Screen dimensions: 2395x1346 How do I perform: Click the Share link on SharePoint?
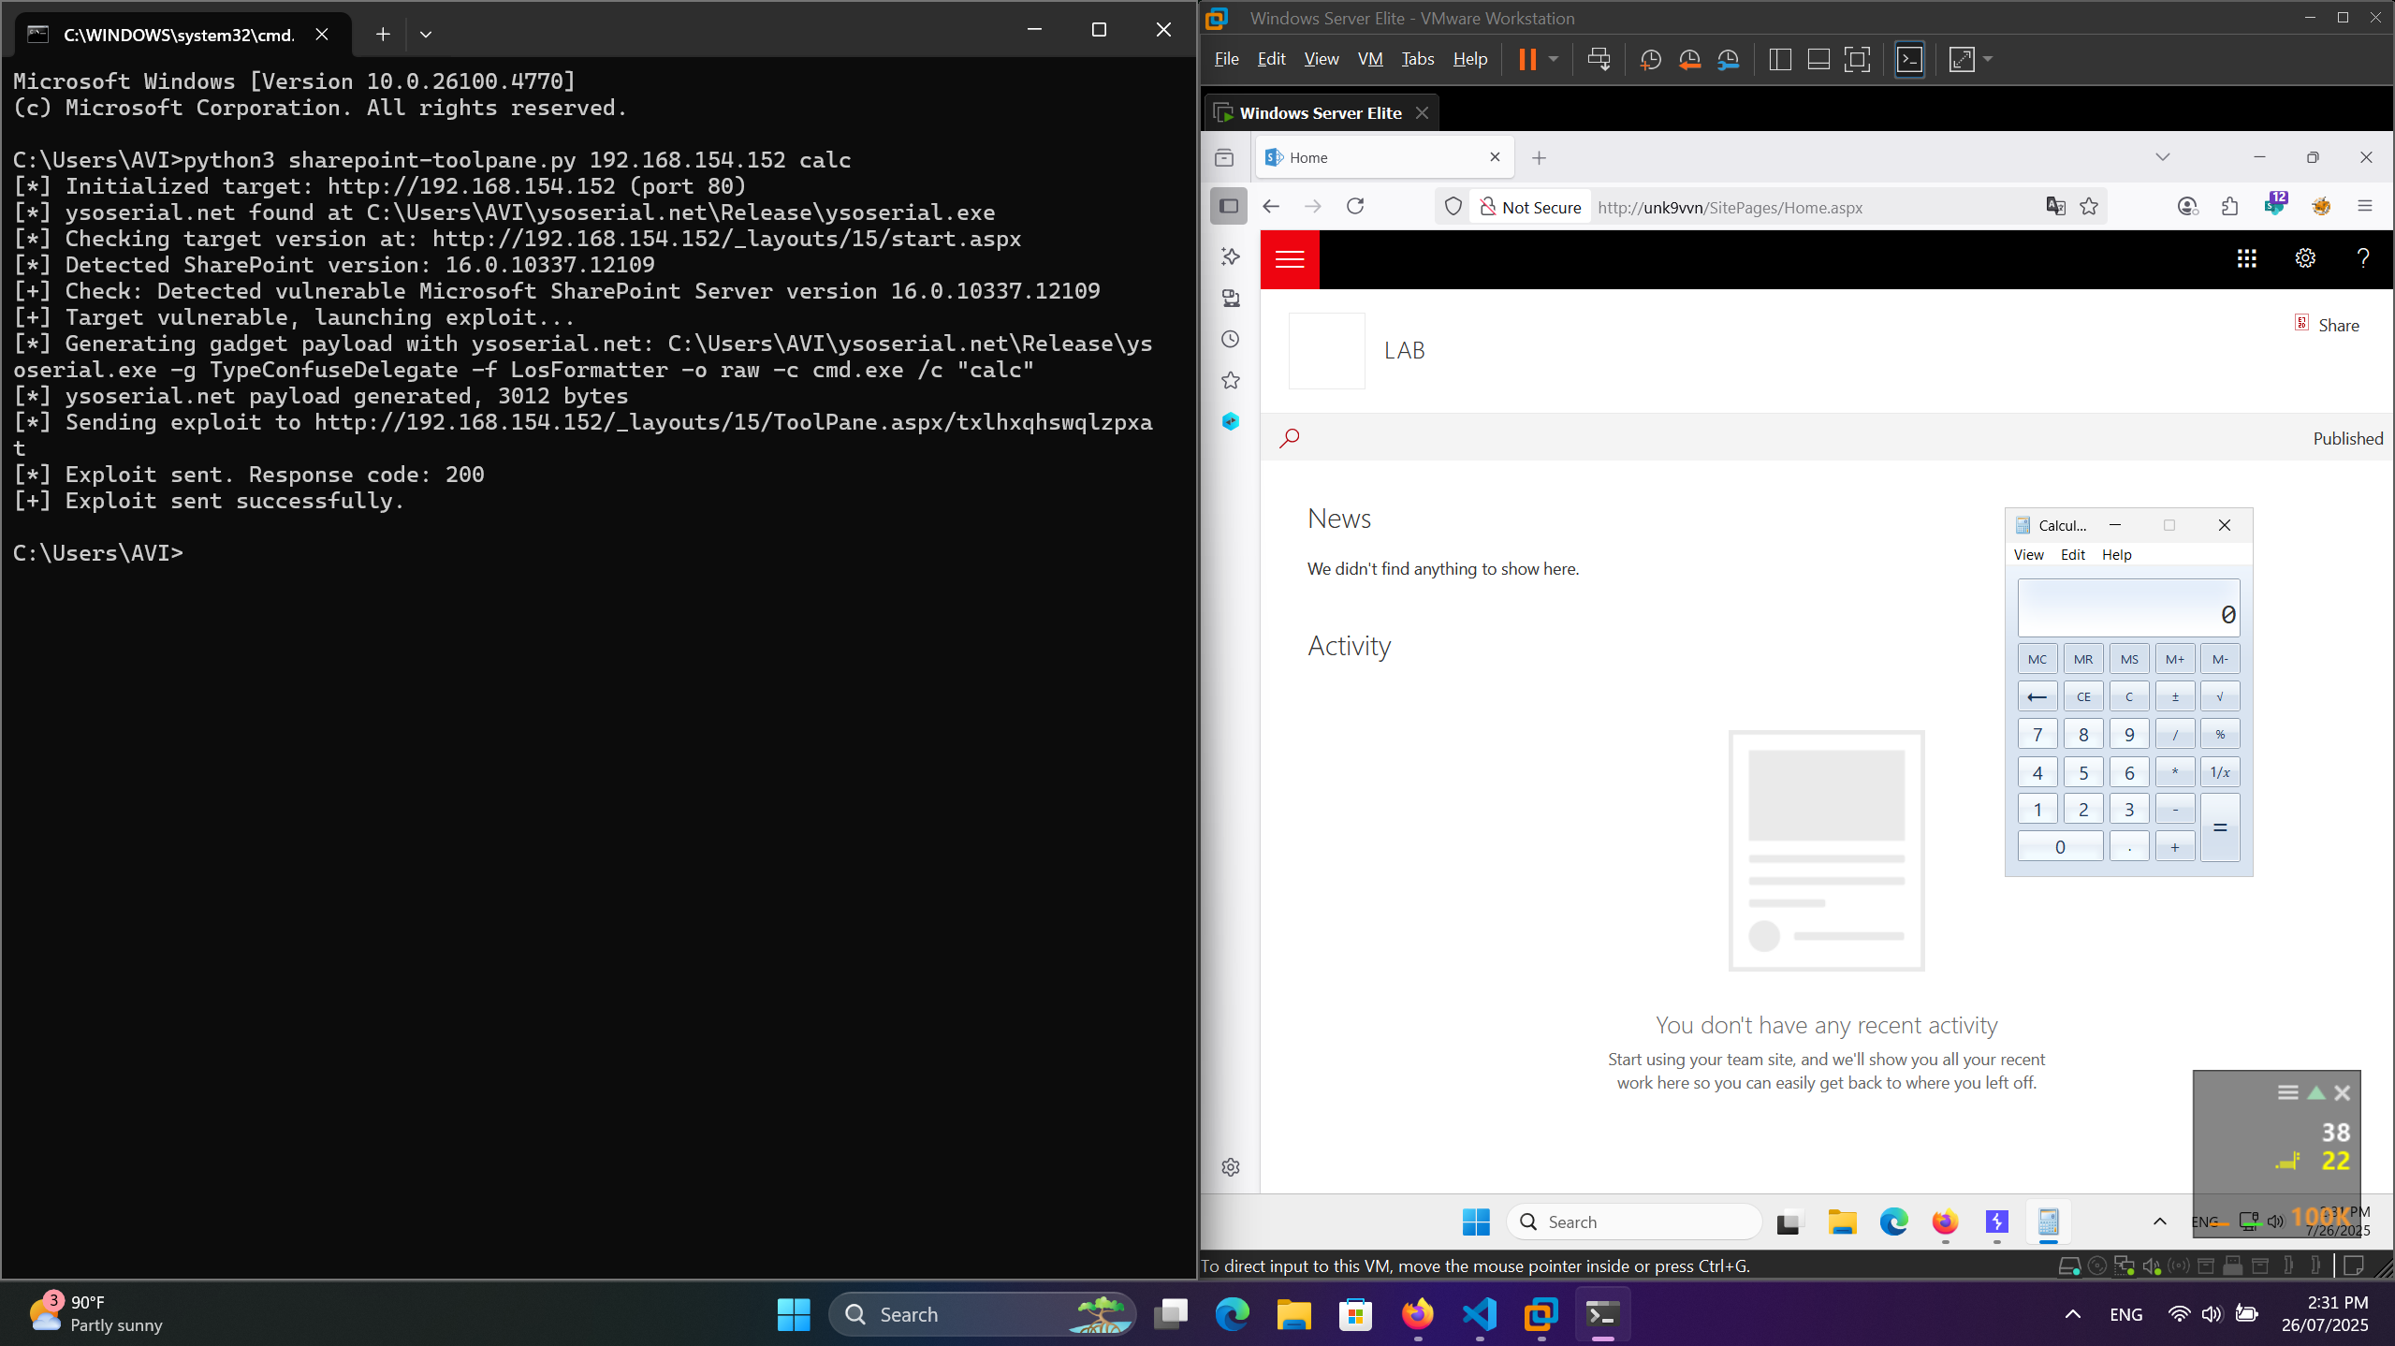click(2337, 326)
